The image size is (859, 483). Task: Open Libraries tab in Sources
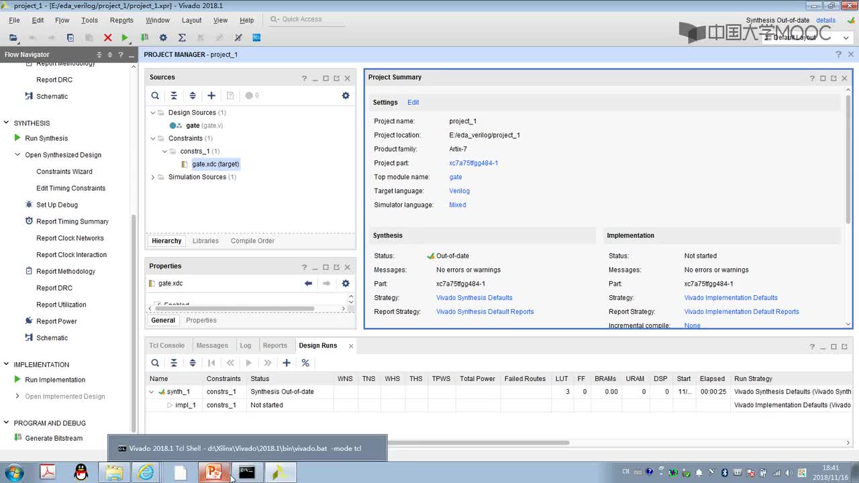205,241
